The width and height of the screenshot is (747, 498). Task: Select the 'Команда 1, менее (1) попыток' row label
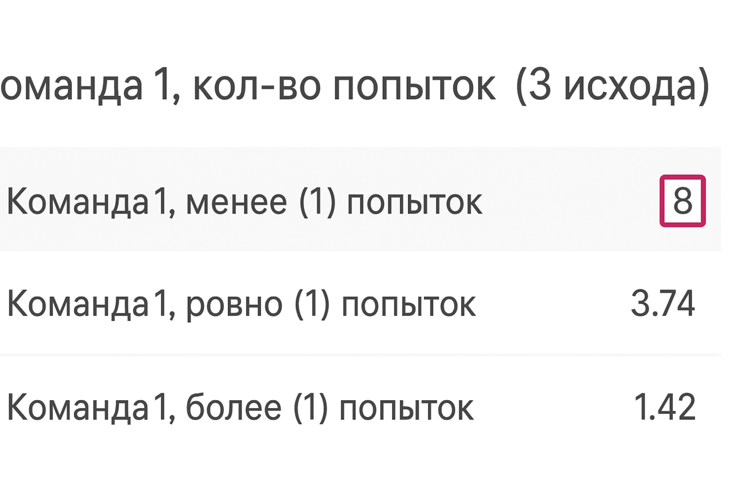244,201
